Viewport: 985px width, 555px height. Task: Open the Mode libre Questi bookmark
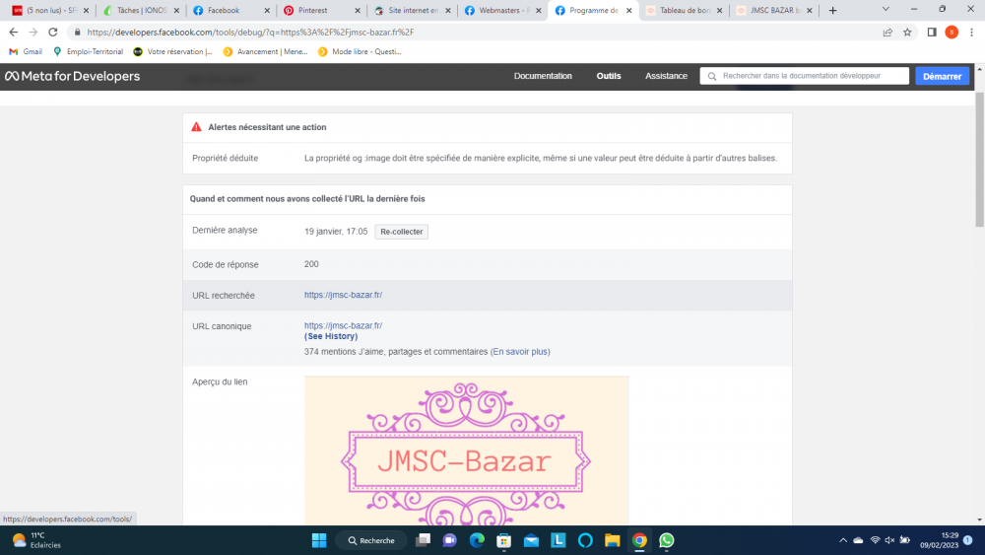point(360,51)
